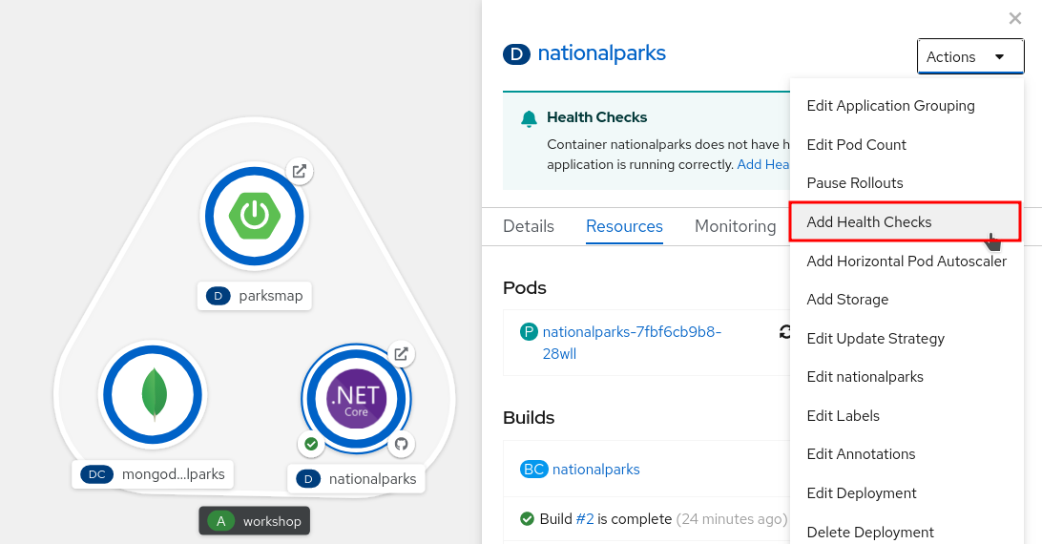Open nationalparks external route link icon
The width and height of the screenshot is (1042, 544).
click(x=402, y=354)
